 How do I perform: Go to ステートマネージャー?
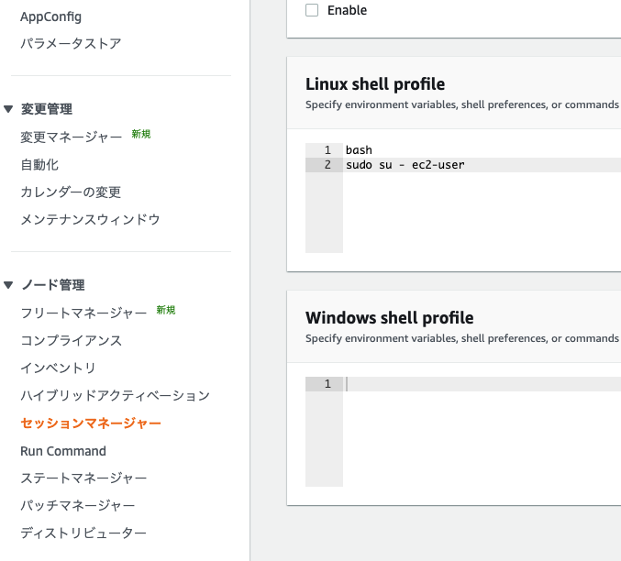83,478
